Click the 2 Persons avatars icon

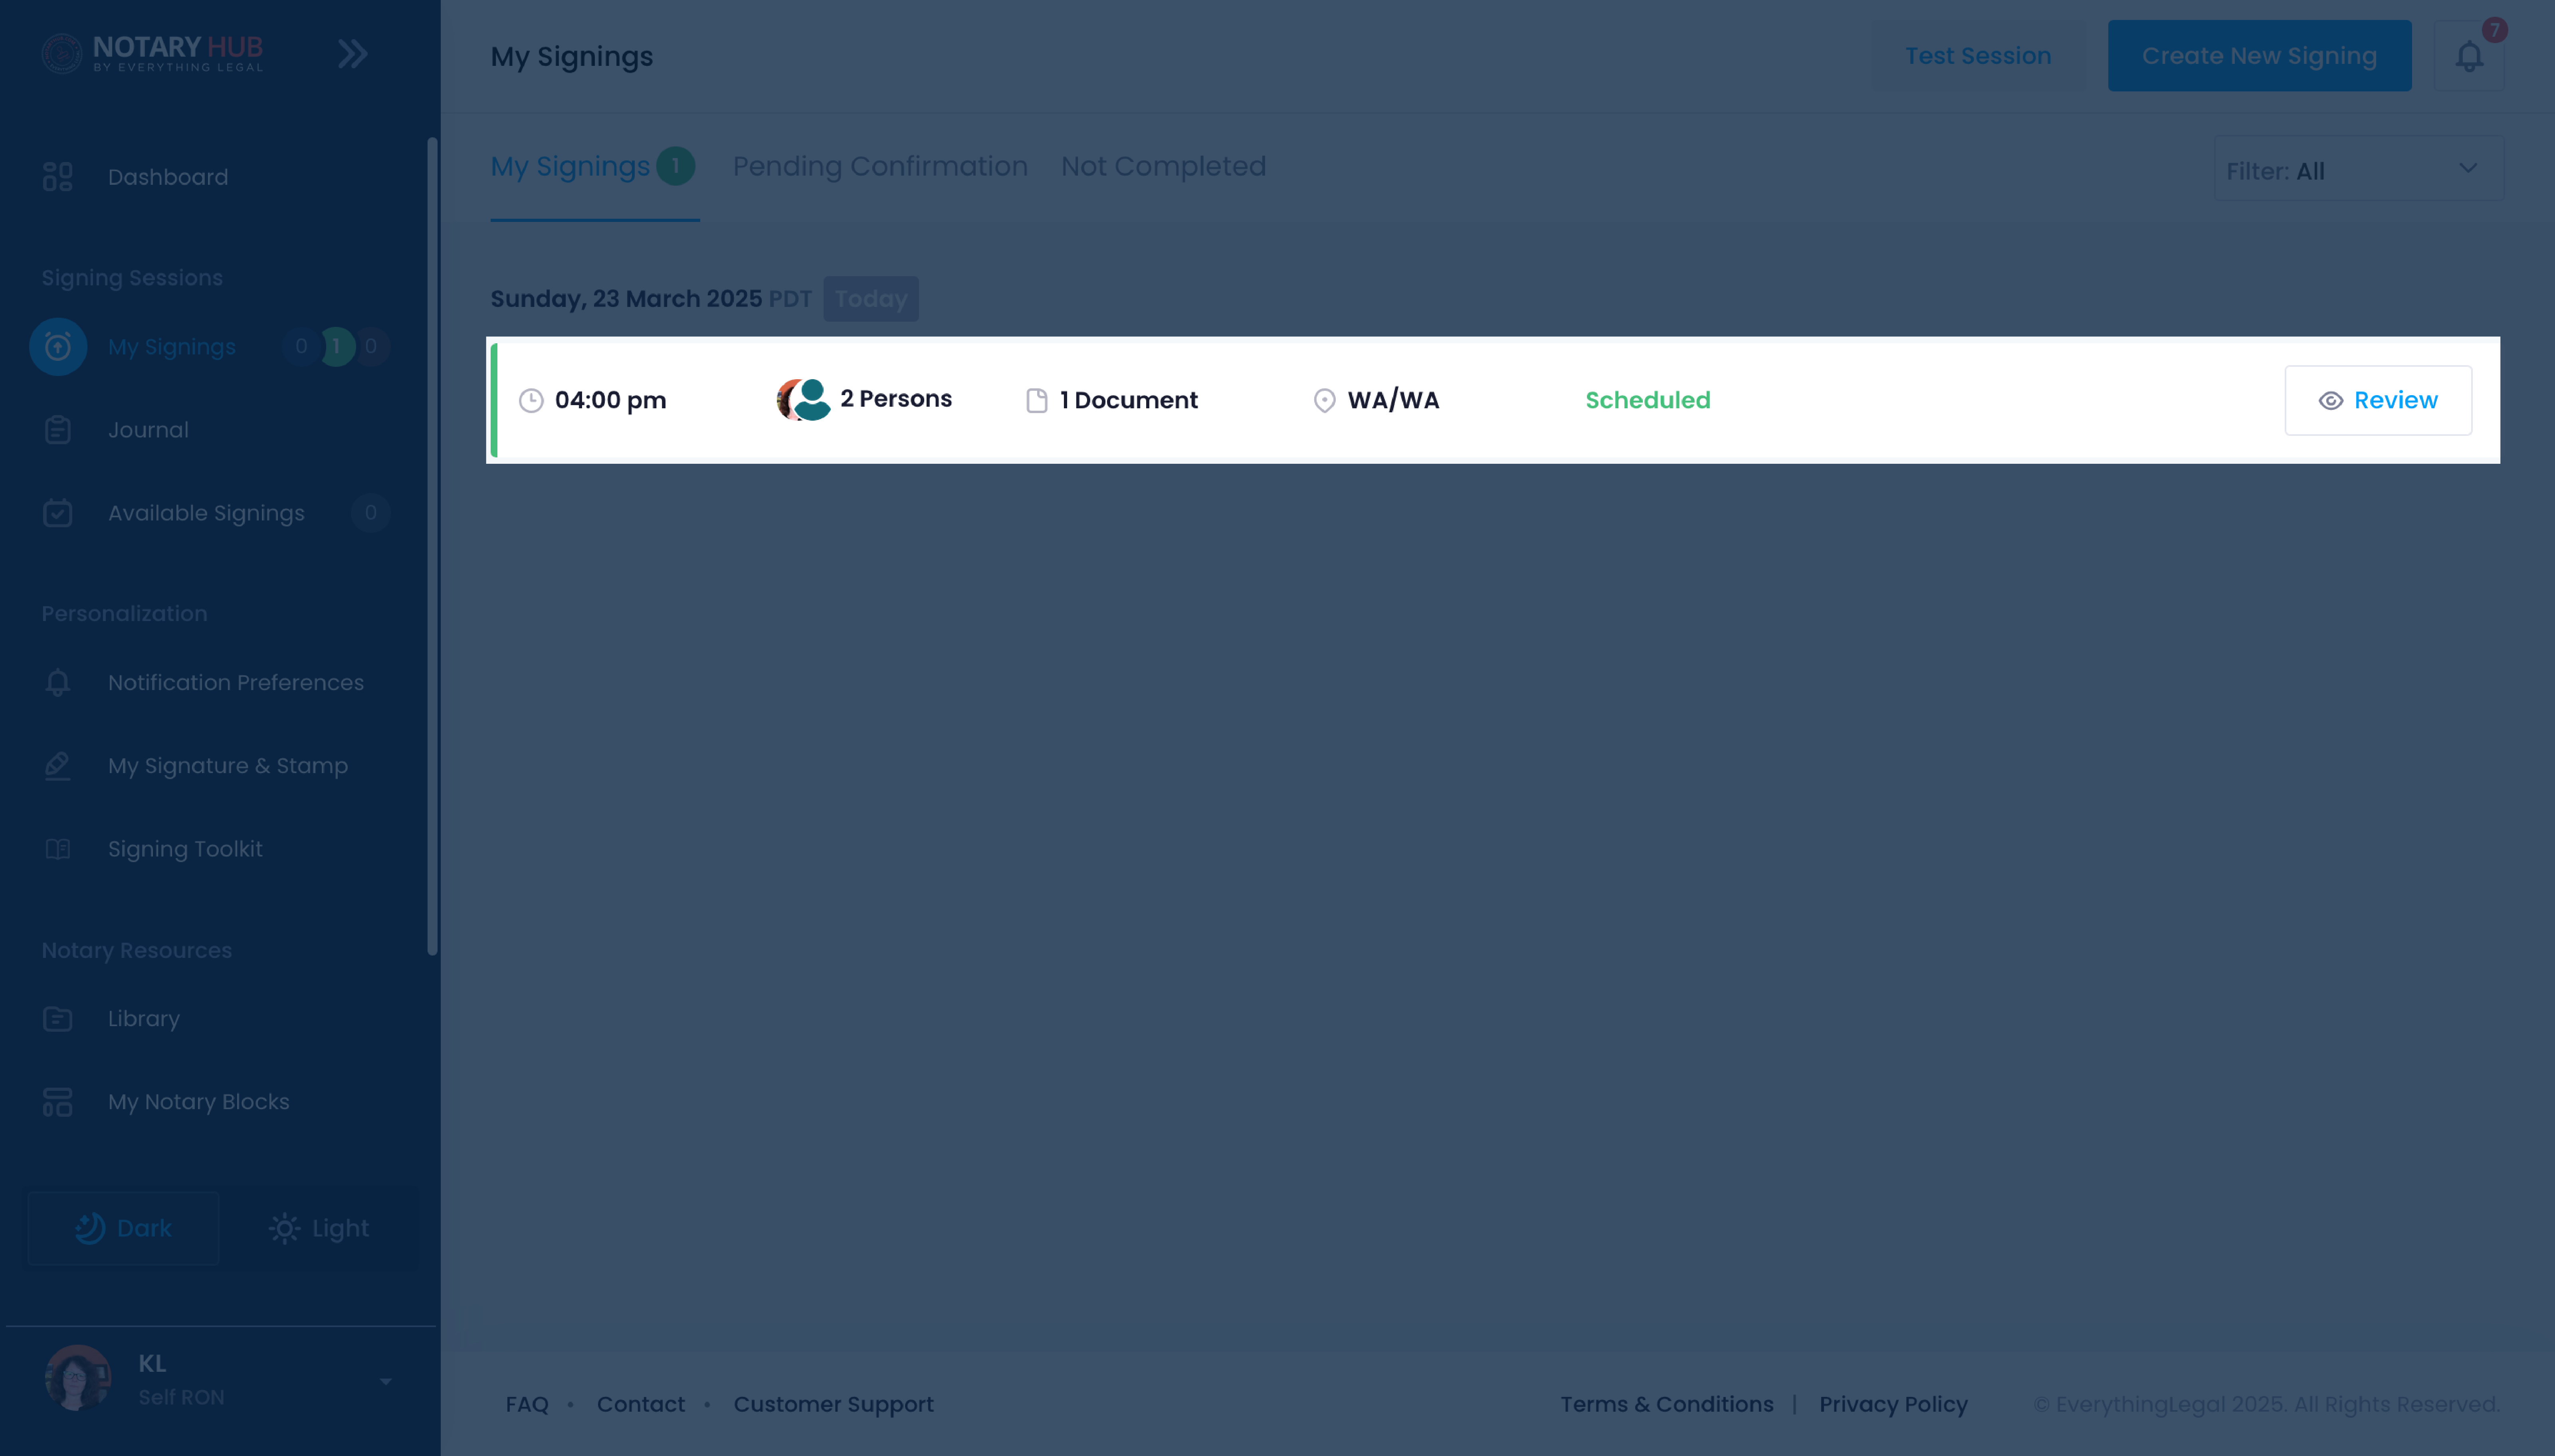(x=804, y=399)
